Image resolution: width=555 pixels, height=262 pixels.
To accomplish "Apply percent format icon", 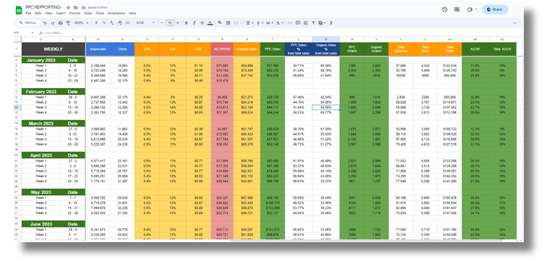I will pos(104,23).
